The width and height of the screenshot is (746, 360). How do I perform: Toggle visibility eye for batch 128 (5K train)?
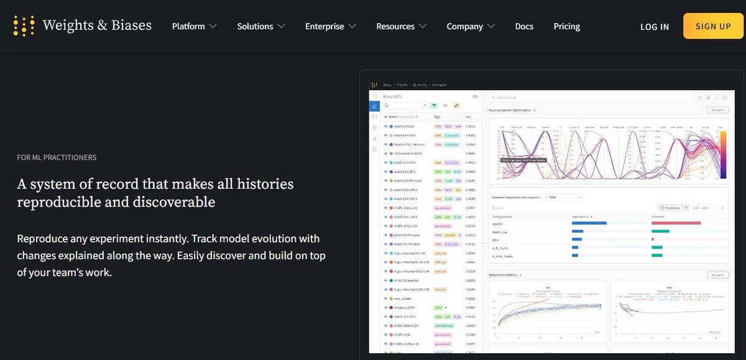click(385, 180)
